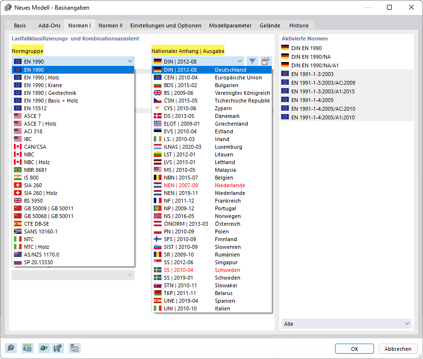Pick SANS 10160-1 entry
Viewport: 423px width, 359px height.
click(x=73, y=231)
